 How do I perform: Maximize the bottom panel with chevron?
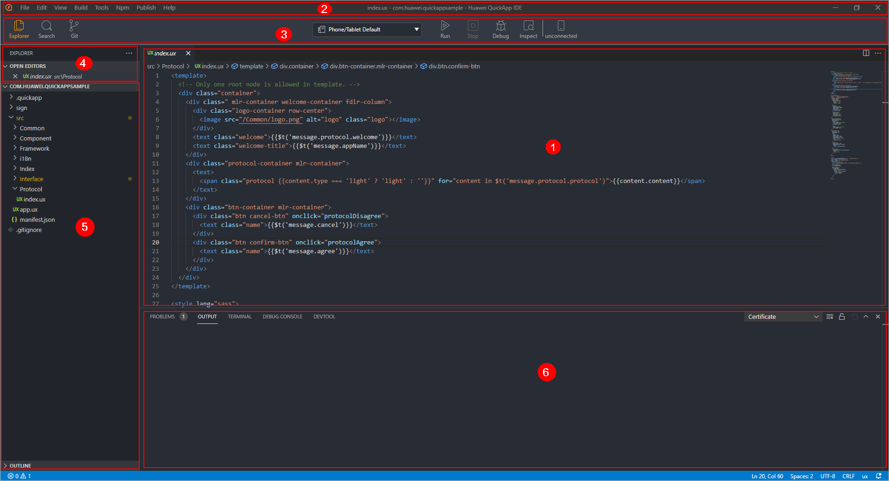(x=866, y=317)
